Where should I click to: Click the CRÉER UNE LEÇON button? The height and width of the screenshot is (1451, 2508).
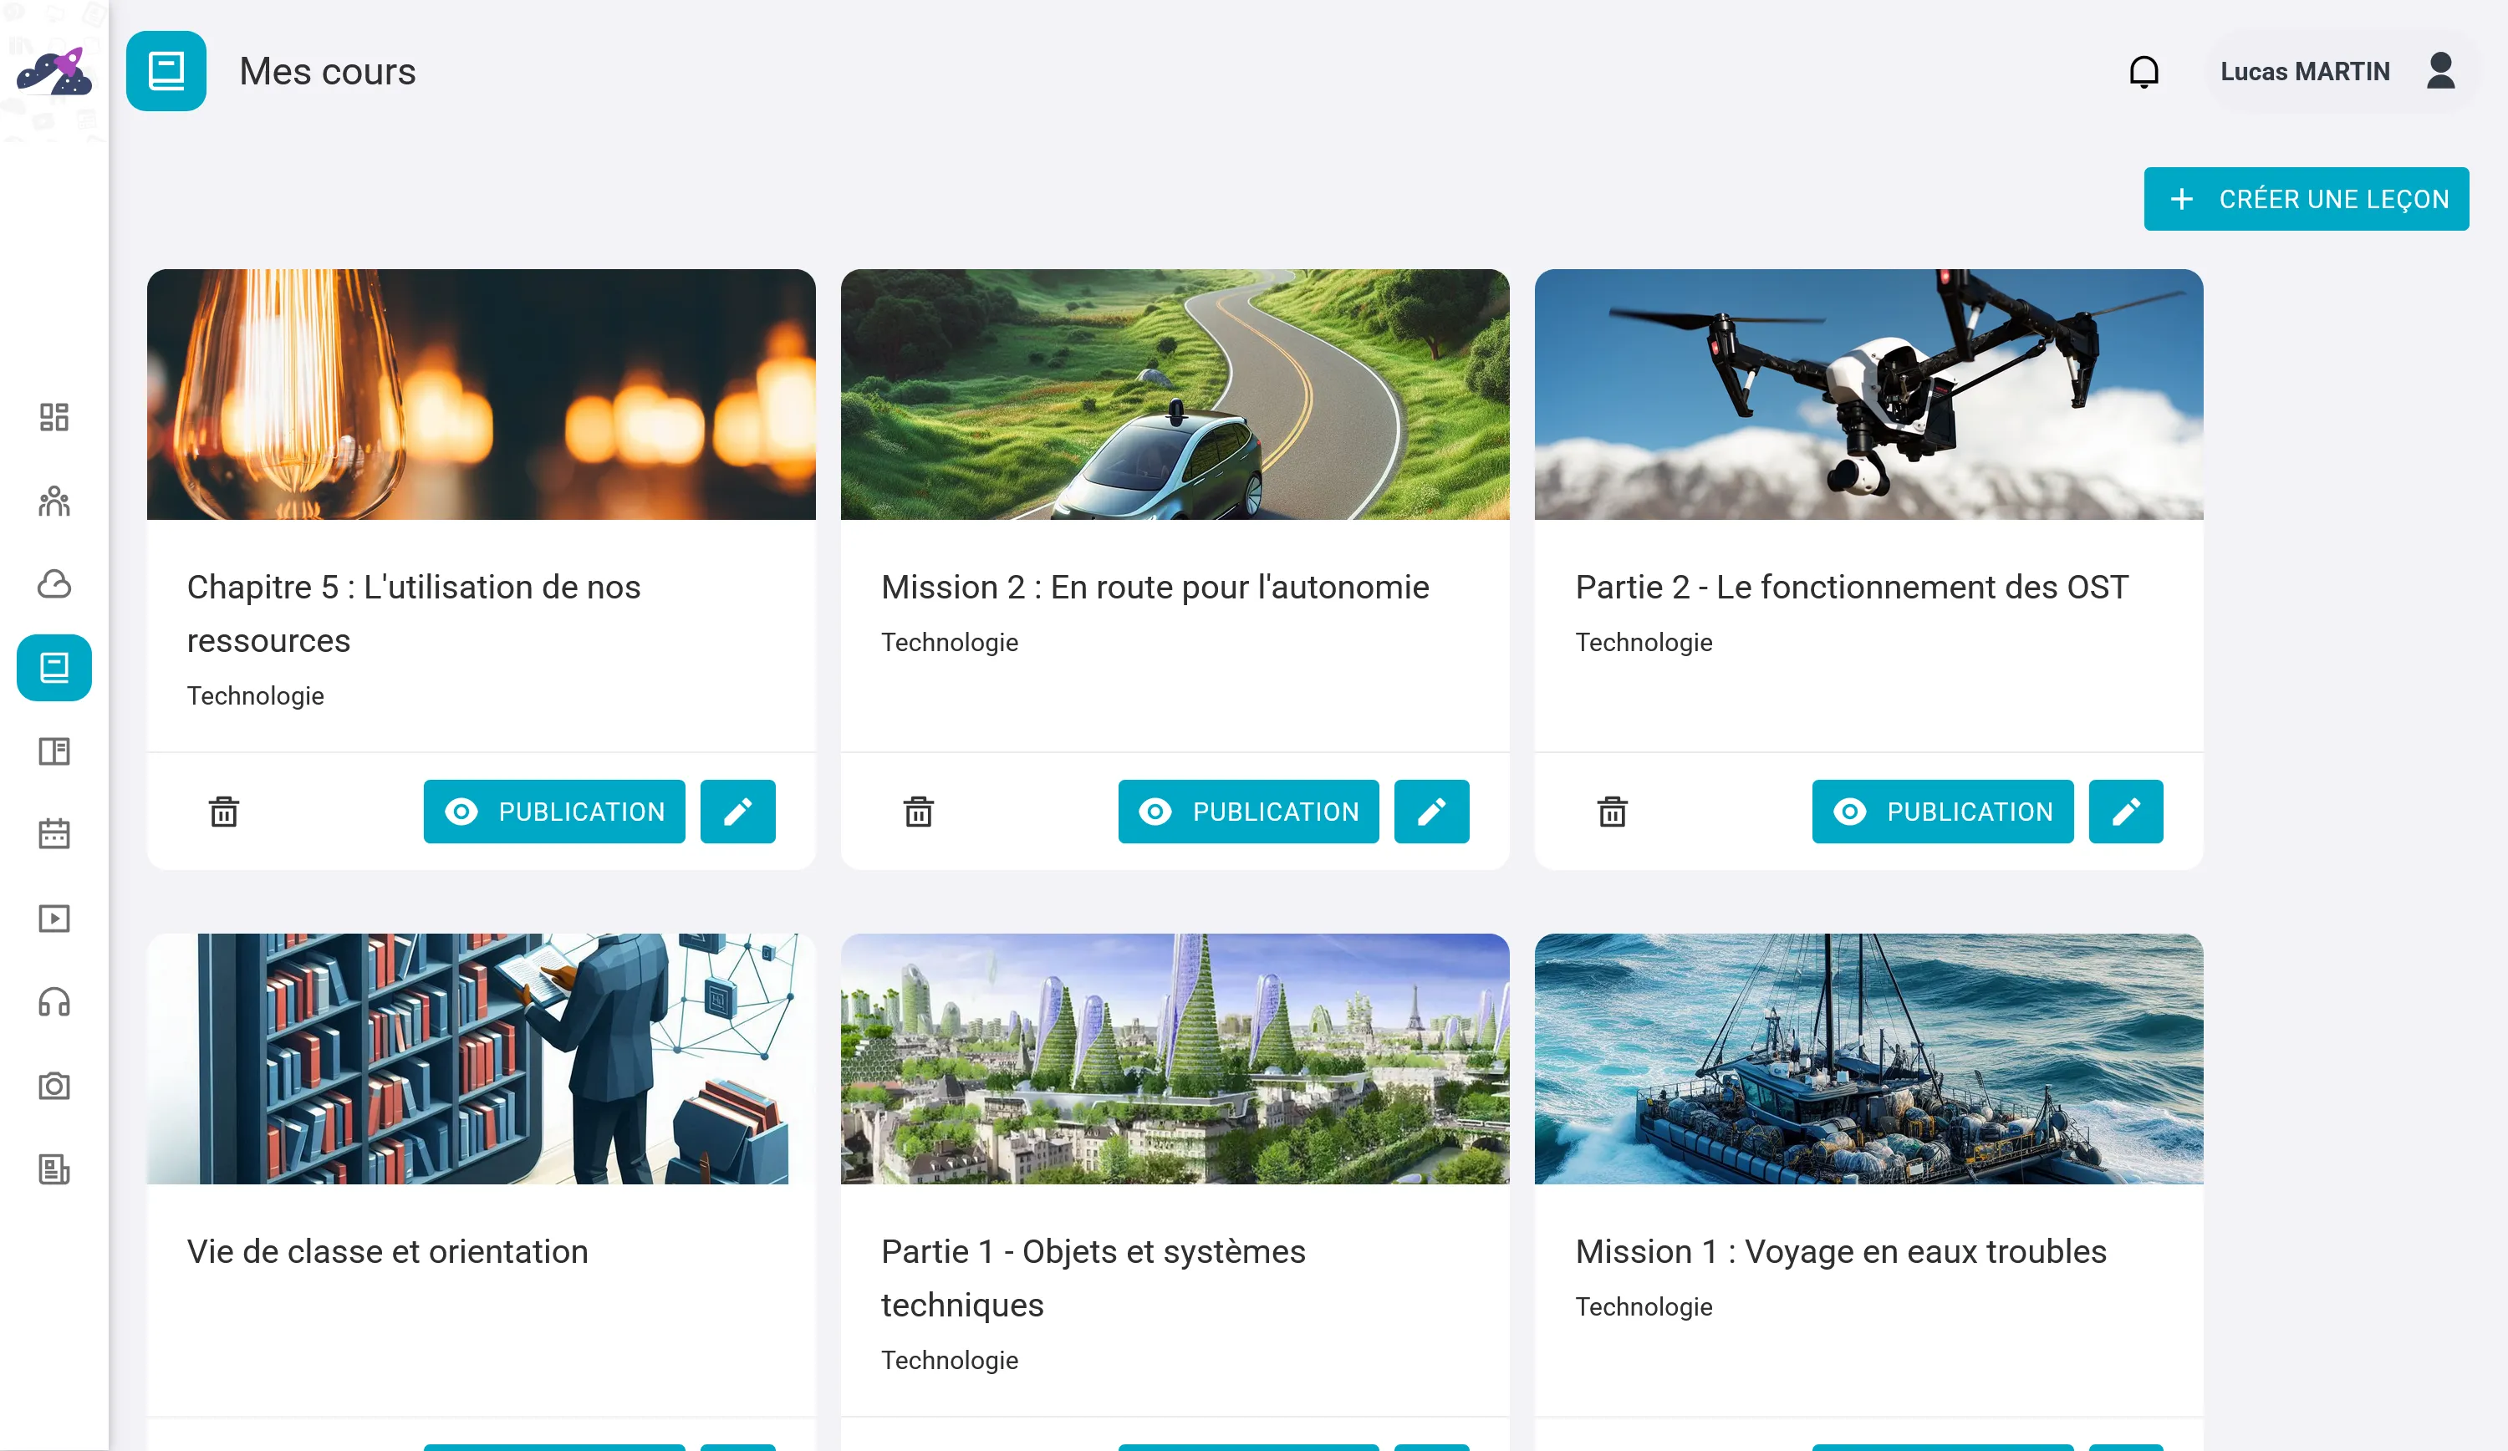tap(2305, 199)
